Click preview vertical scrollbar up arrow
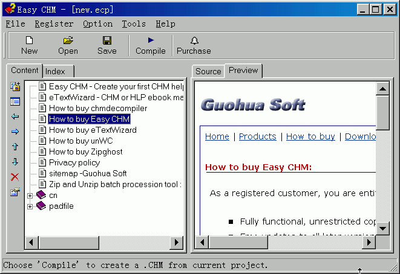 [382, 89]
